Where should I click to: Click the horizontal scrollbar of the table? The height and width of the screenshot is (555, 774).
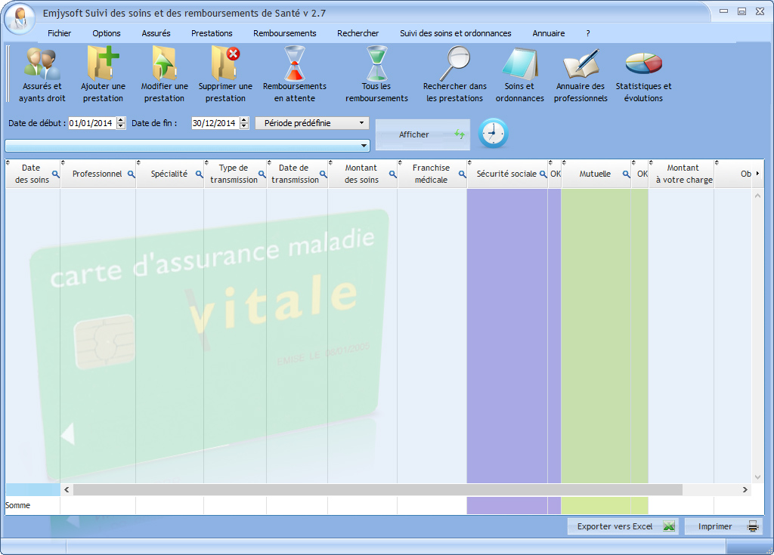pos(378,490)
